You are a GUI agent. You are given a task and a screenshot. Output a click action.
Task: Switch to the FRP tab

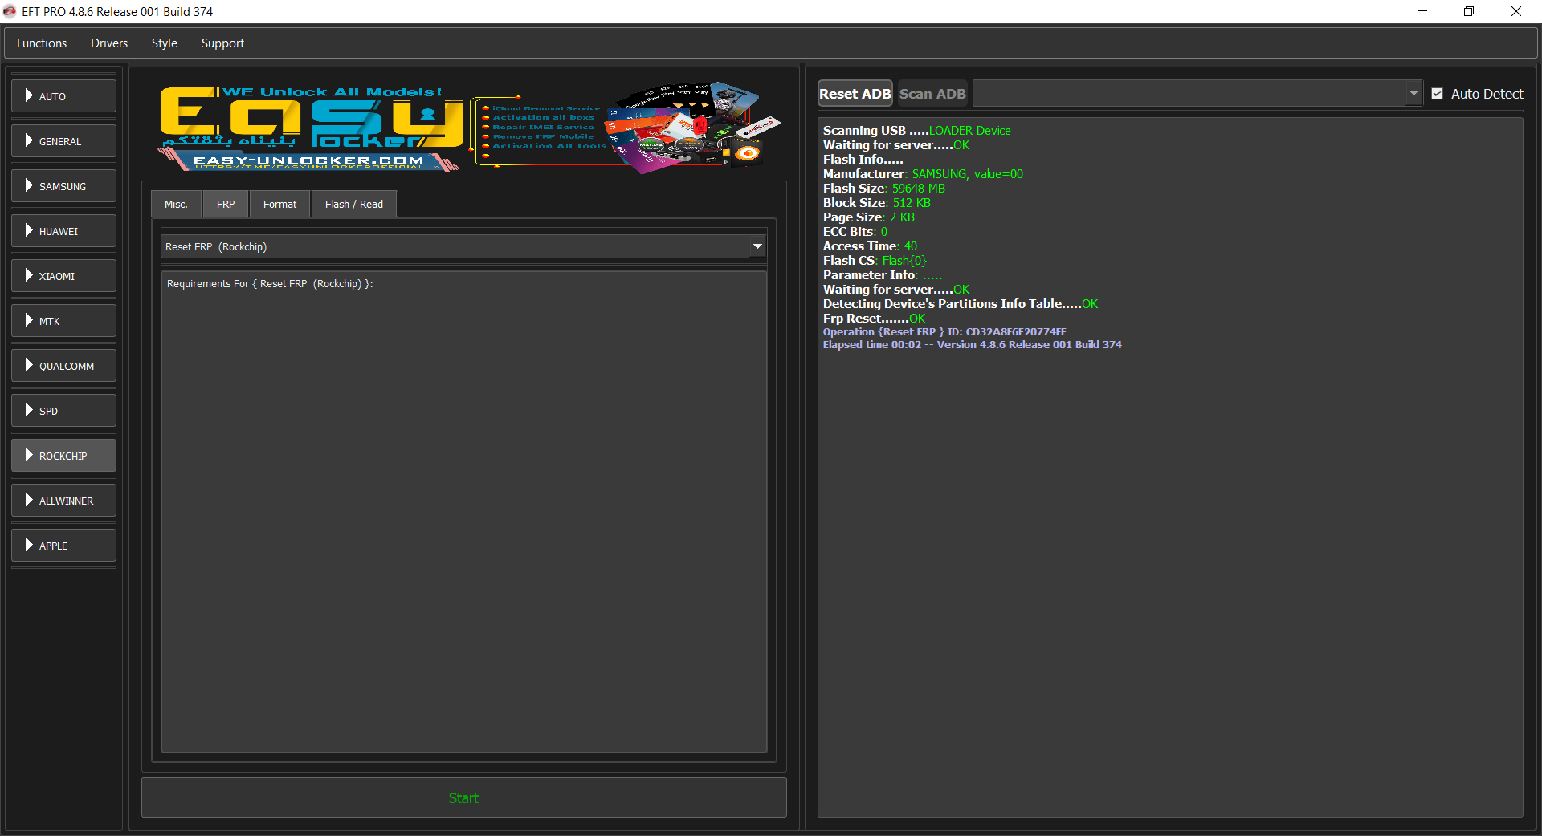point(226,205)
